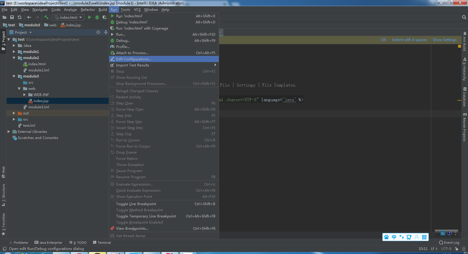This screenshot has width=468, height=254.
Task: Collapse the test project root node
Action: point(8,40)
